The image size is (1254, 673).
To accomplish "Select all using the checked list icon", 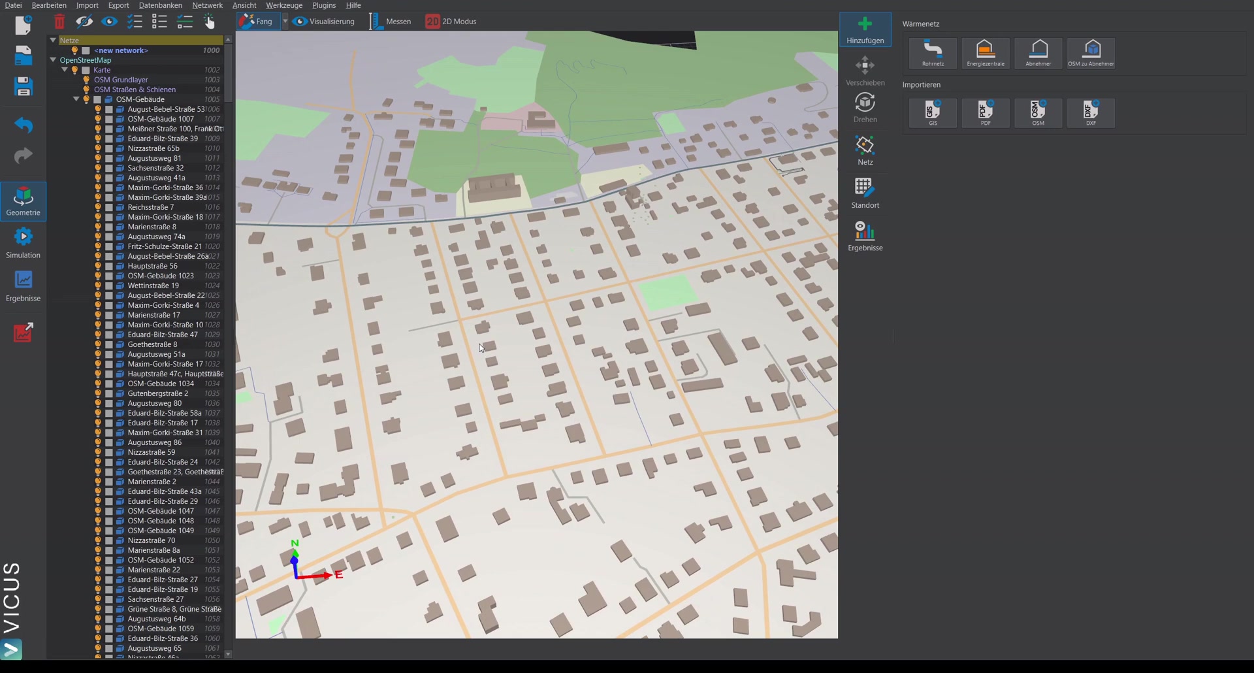I will [135, 22].
